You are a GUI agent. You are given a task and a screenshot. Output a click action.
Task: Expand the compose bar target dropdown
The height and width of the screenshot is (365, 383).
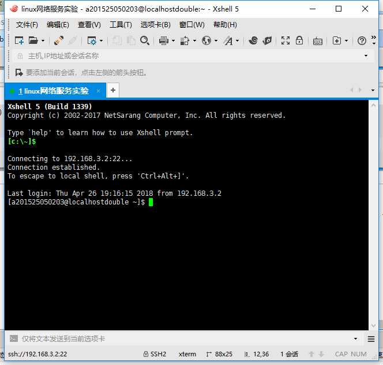[x=355, y=339]
